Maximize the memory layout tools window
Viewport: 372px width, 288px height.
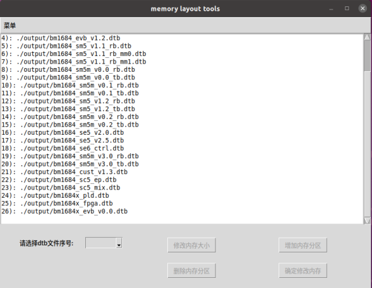point(347,8)
